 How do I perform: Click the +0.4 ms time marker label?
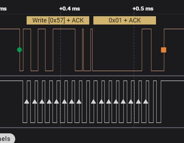70,9
